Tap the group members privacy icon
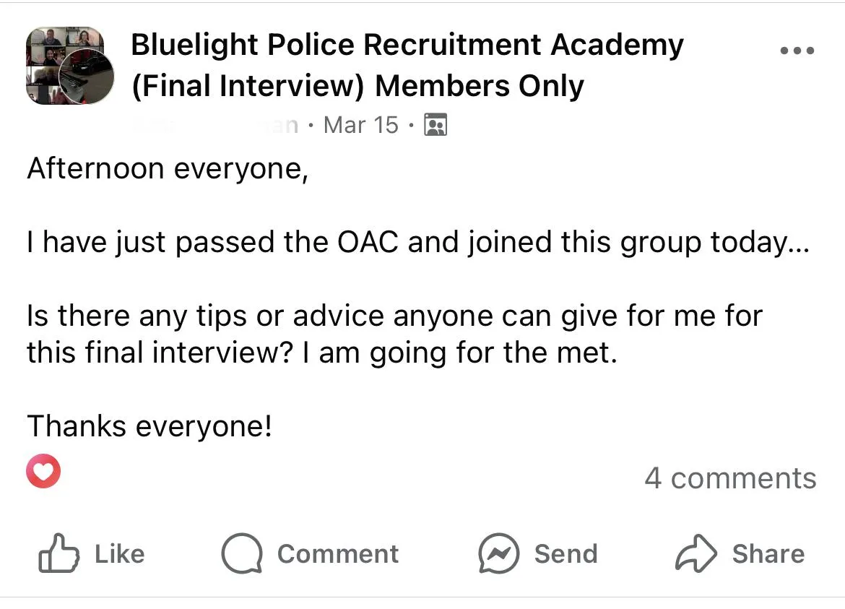 pyautogui.click(x=435, y=125)
